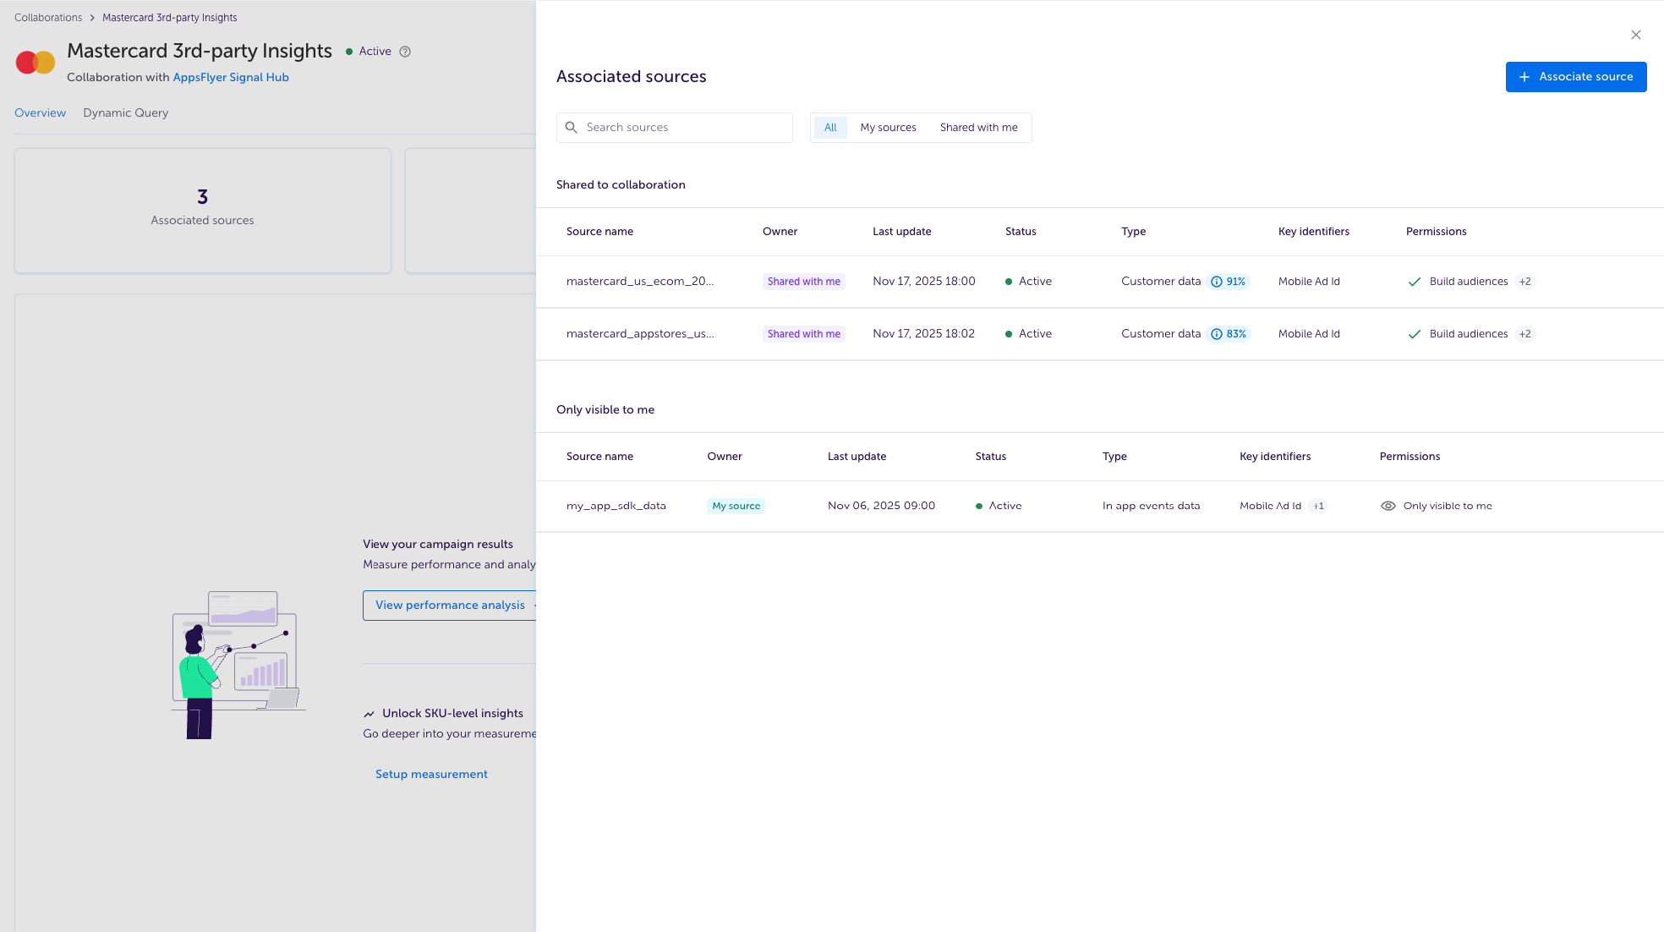Click the eye icon for Only visible to me
Image resolution: width=1664 pixels, height=932 pixels.
coord(1388,506)
